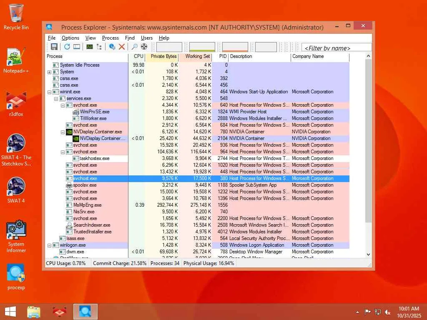Click the Show Process Tree icon
The image size is (427, 320).
[x=99, y=47]
